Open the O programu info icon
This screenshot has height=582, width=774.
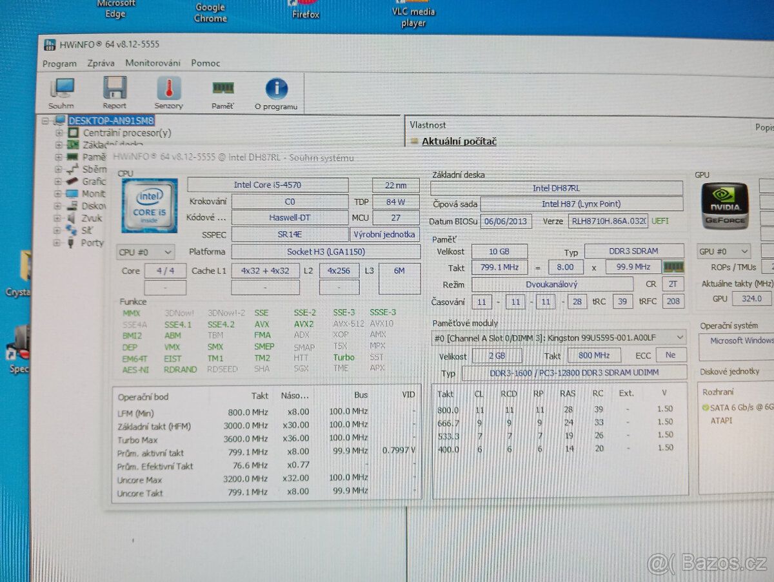click(x=276, y=92)
